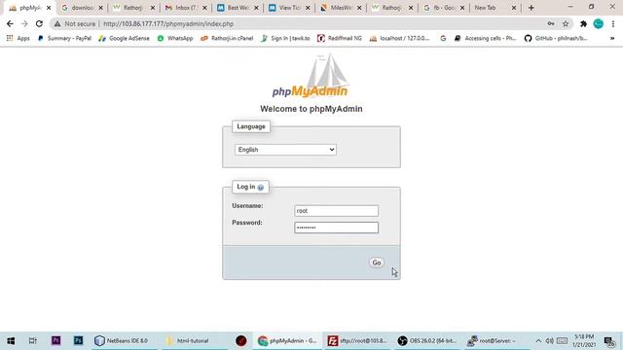
Task: Click the Not secure warning indicator
Action: click(x=75, y=23)
